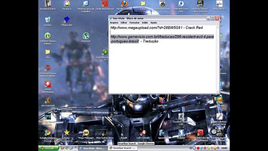Select Free YouTube to MP3 Converter icon
The width and height of the screenshot is (268, 151).
pyautogui.click(x=200, y=135)
